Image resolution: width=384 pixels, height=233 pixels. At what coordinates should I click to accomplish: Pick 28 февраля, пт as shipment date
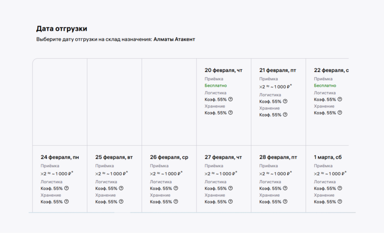278,157
